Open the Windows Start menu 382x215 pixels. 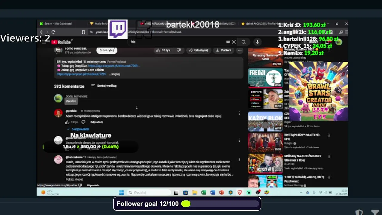(x=121, y=193)
